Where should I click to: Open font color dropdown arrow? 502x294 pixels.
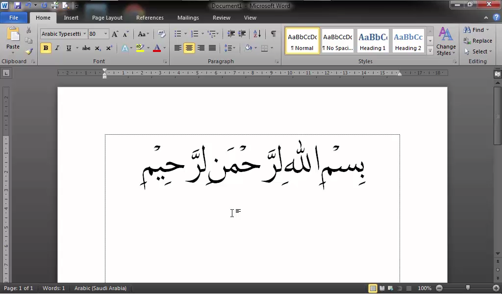[x=165, y=49]
